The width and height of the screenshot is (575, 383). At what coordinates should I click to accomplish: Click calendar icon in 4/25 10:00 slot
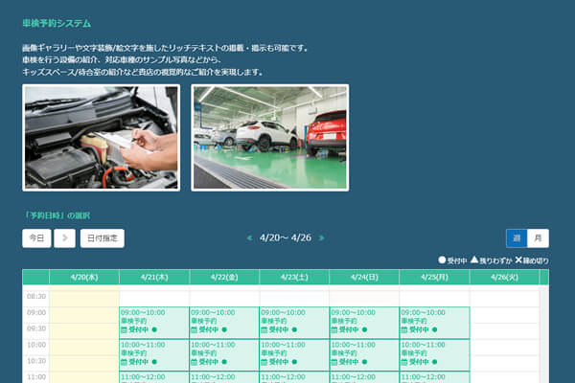point(403,362)
